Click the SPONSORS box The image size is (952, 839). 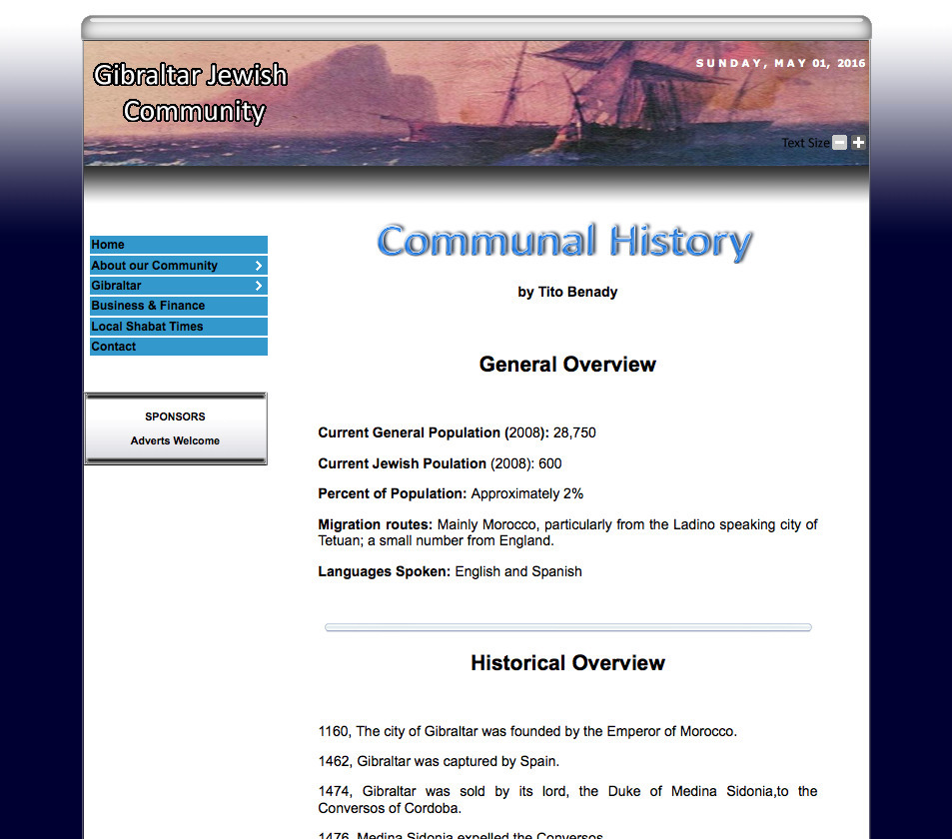175,417
